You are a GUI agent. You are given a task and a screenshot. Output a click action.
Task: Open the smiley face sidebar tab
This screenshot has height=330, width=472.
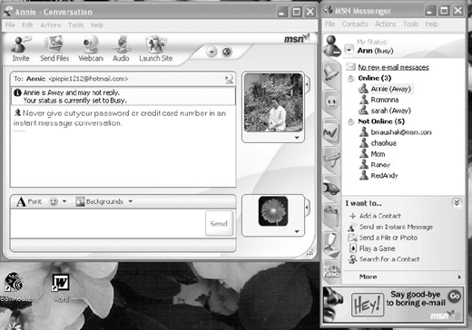pos(332,102)
